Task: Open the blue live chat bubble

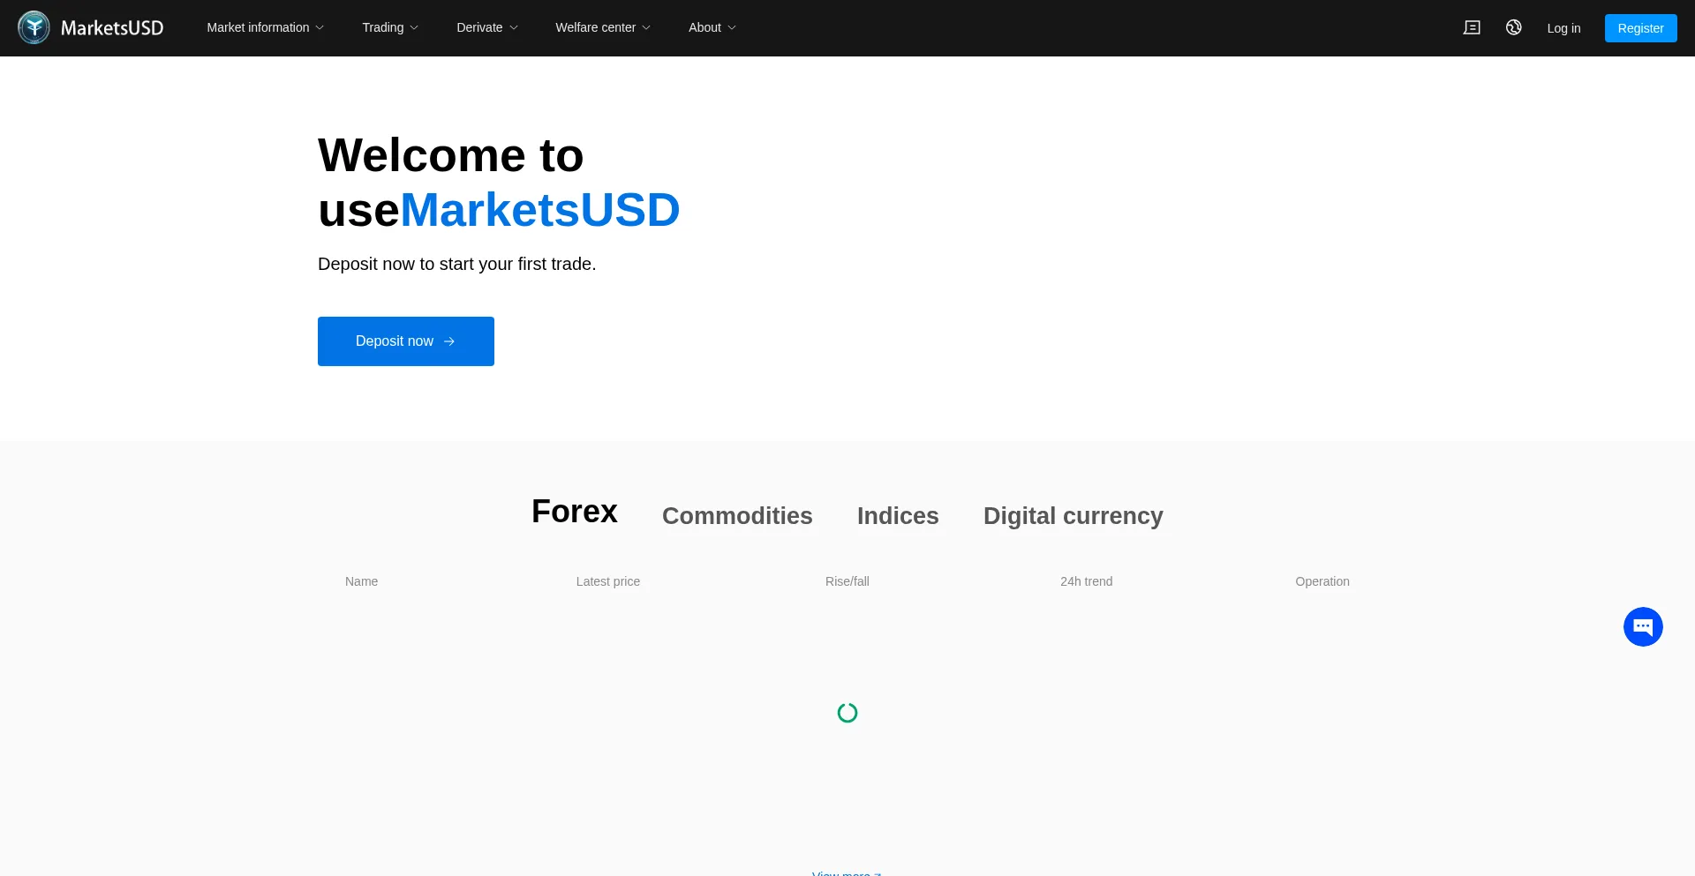Action: (1642, 626)
